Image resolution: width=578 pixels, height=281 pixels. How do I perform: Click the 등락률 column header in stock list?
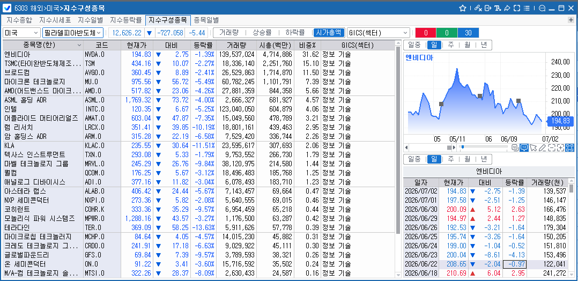click(203, 46)
